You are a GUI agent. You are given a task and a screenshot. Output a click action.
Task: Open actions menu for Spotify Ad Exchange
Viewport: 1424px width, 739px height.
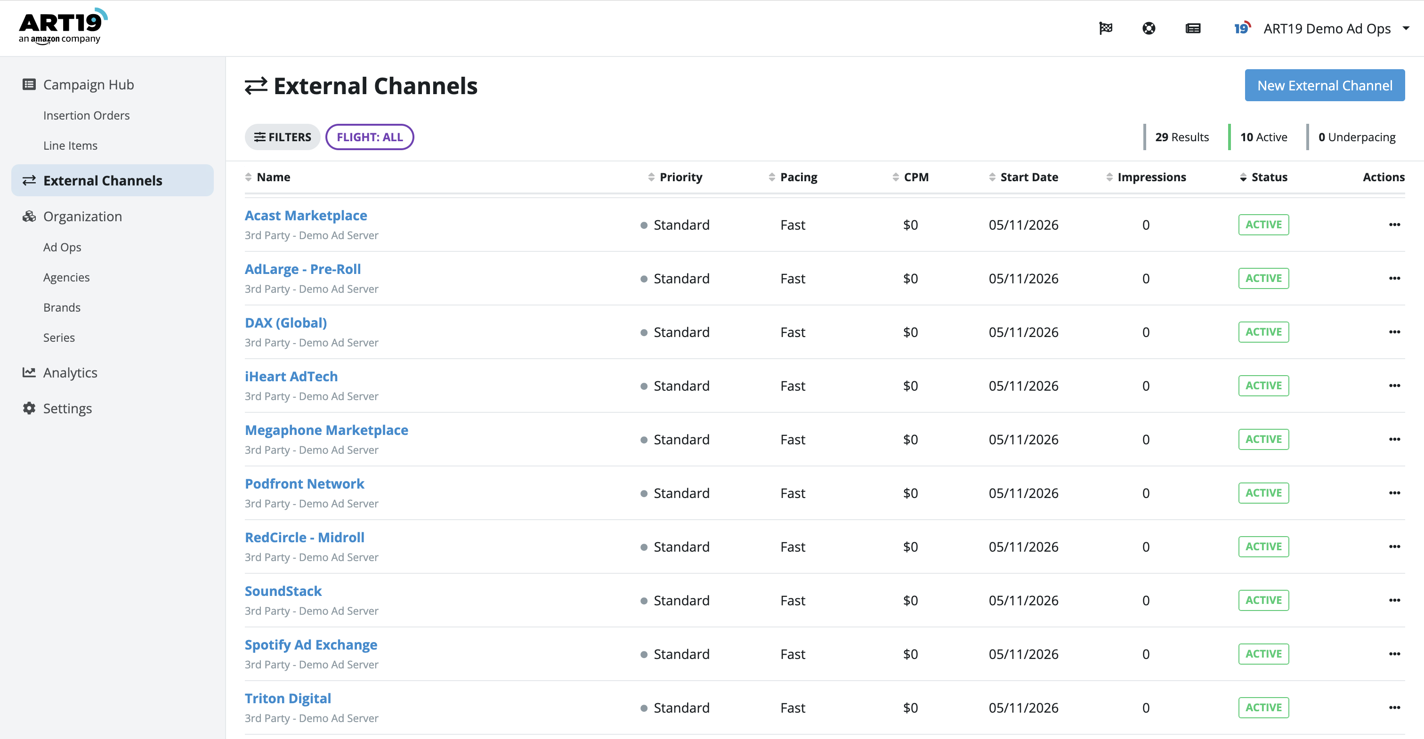coord(1394,654)
